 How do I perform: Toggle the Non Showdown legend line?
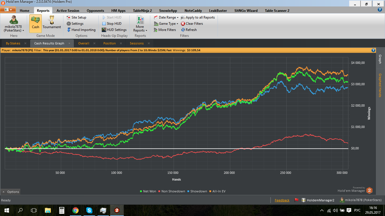(x=172, y=191)
